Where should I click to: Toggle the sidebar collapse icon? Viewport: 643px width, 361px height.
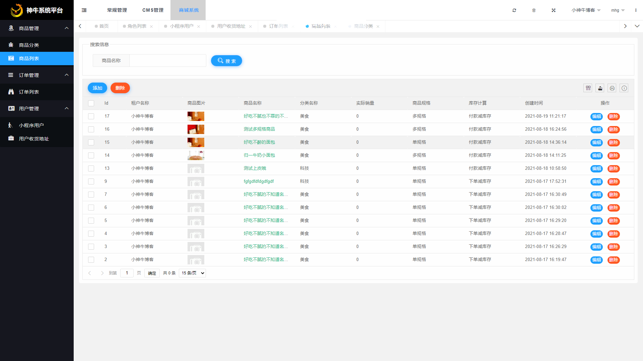click(84, 10)
